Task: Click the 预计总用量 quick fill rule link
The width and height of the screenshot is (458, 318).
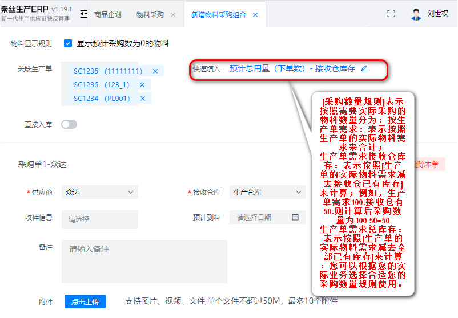Action: [x=292, y=68]
